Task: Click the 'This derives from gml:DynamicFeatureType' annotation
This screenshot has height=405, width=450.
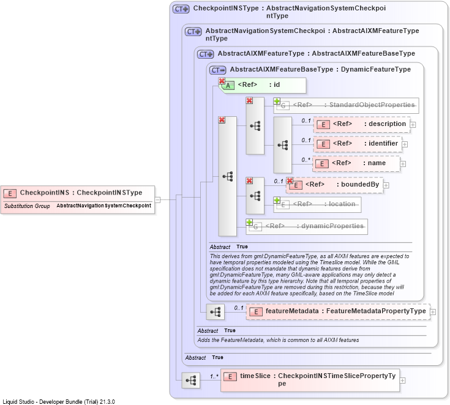Action: tap(309, 275)
